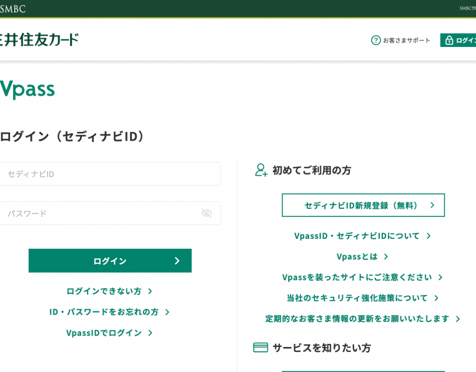
Task: Click the Vpass logo
Action: click(27, 89)
